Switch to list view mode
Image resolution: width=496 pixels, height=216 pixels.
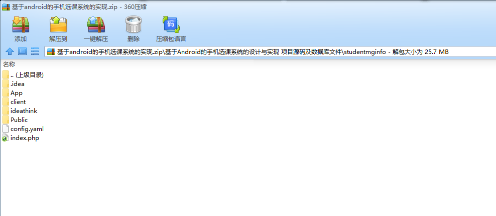35,51
